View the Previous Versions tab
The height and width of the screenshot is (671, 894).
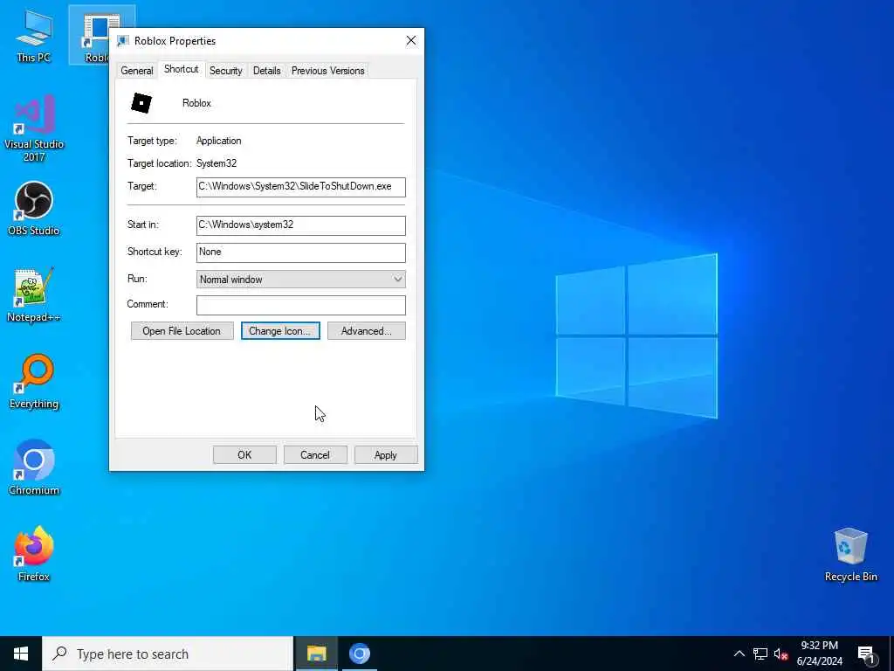click(328, 71)
